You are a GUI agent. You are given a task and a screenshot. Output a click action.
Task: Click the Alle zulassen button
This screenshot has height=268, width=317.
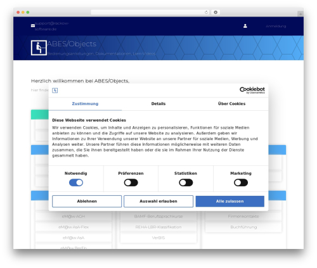[230, 201]
